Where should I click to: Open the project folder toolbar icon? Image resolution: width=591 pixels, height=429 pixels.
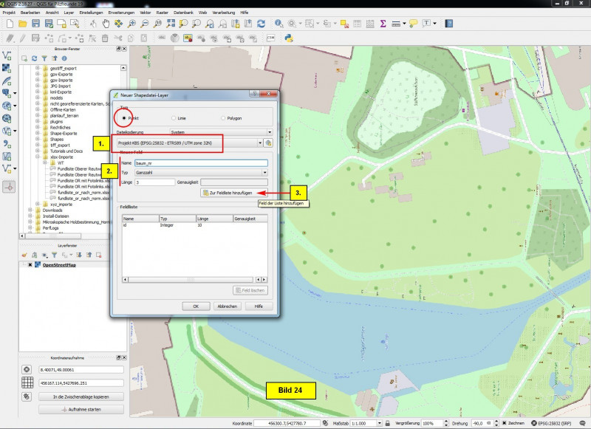tap(24, 24)
